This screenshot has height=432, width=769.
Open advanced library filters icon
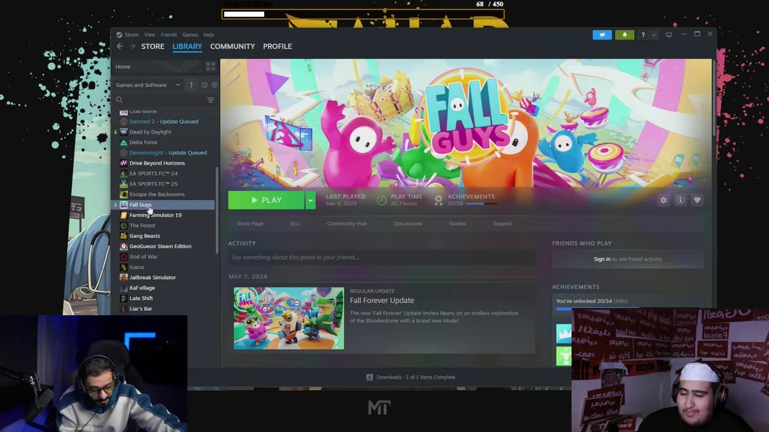(210, 100)
